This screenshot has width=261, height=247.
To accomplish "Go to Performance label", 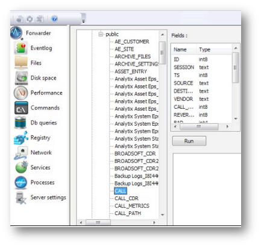I will click(46, 93).
